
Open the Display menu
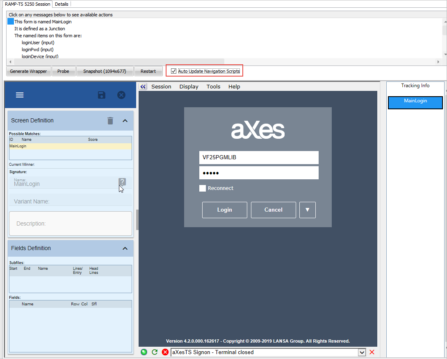(189, 86)
